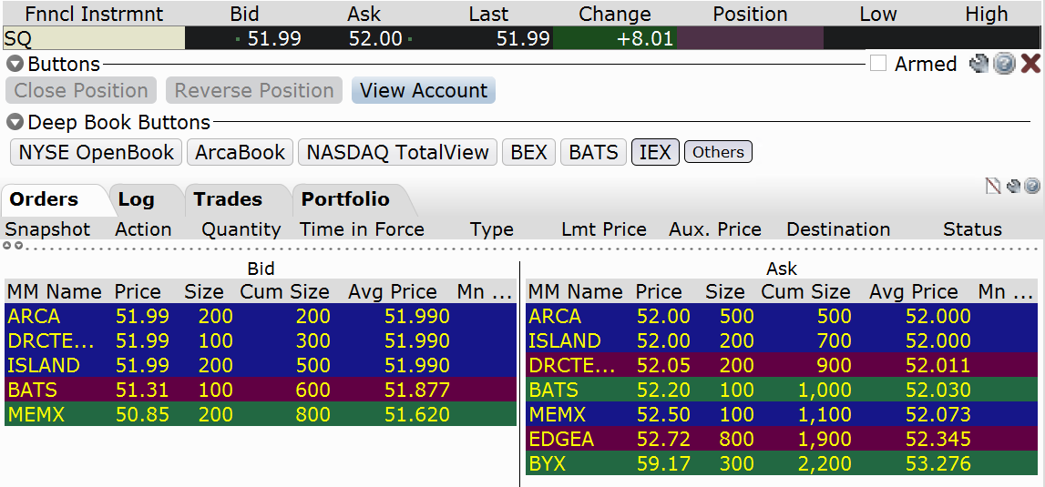1045x487 pixels.
Task: Switch to the Trades tab
Action: 228,199
